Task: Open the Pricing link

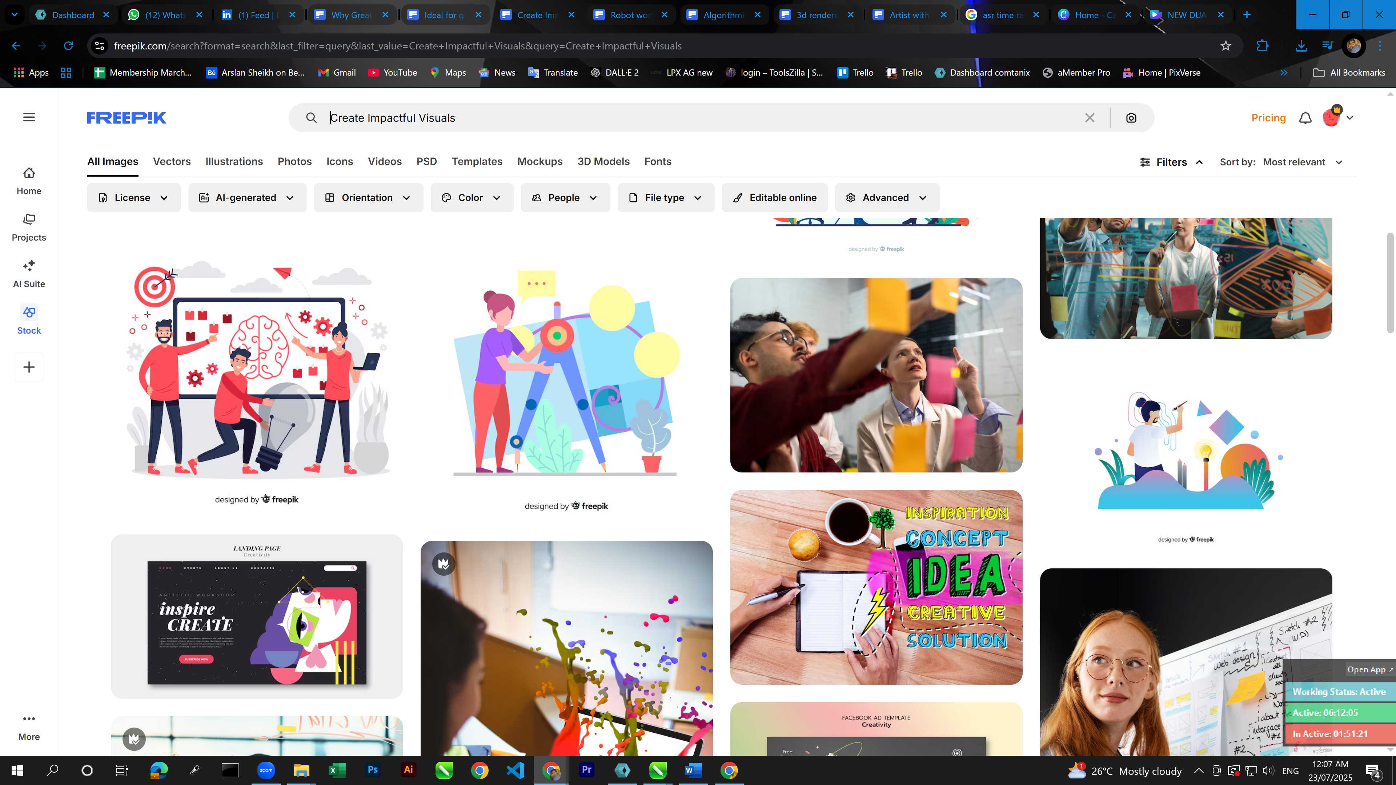Action: tap(1268, 117)
